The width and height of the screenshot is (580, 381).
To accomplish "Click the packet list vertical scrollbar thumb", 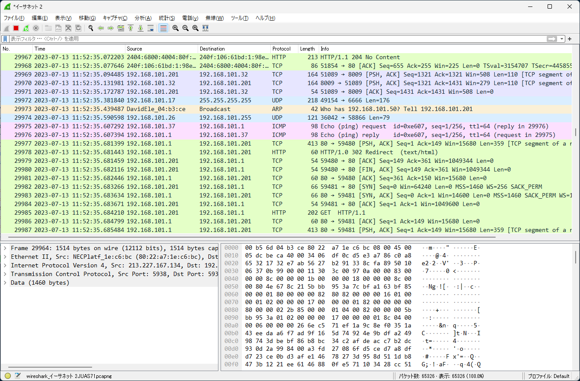I will point(576,132).
